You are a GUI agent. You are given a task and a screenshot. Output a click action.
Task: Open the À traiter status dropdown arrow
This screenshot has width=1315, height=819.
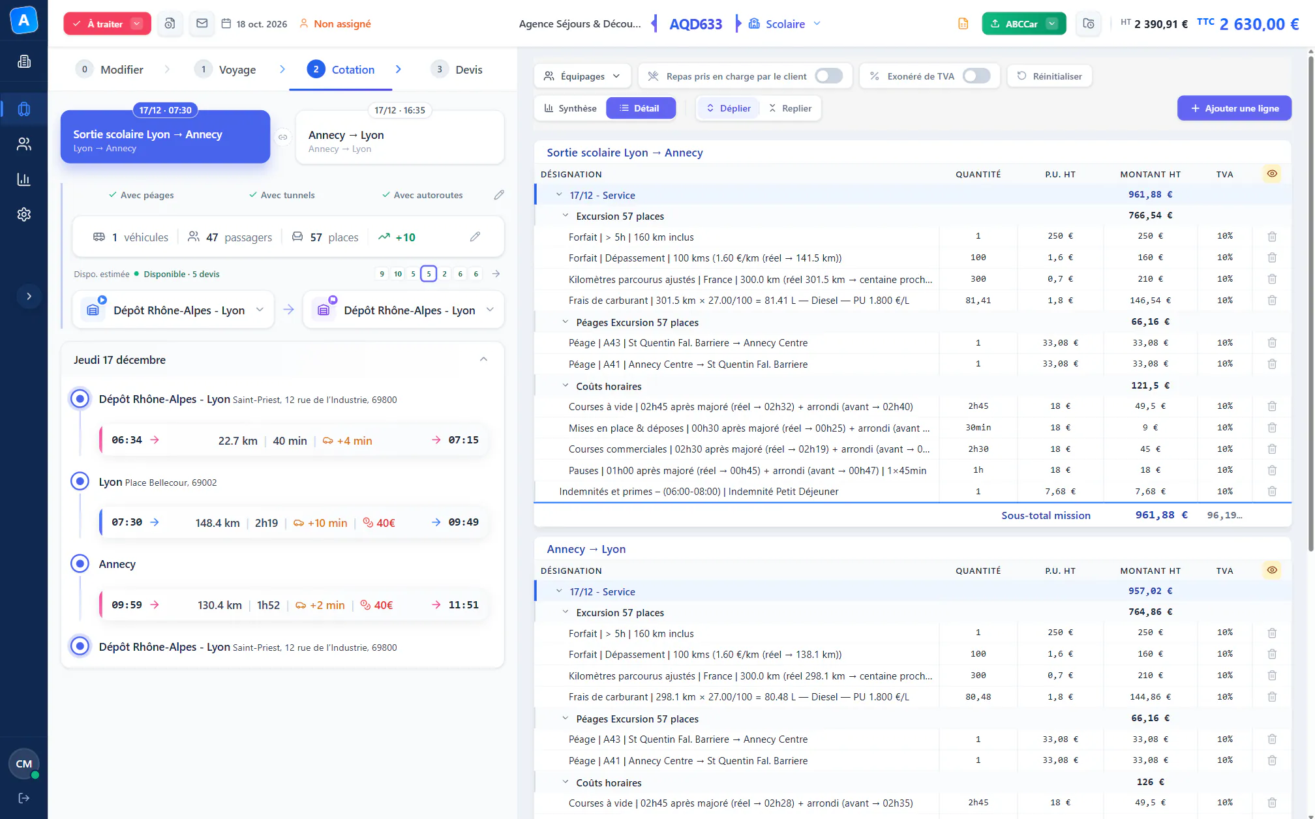[x=137, y=23]
